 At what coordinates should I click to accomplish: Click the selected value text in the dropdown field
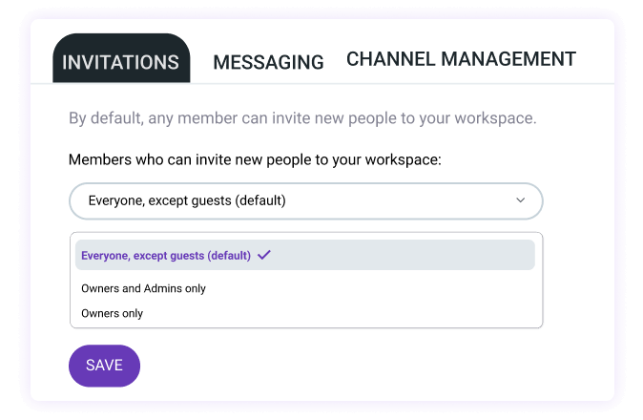(187, 200)
